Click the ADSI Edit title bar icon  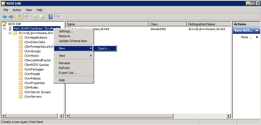pos(3,3)
